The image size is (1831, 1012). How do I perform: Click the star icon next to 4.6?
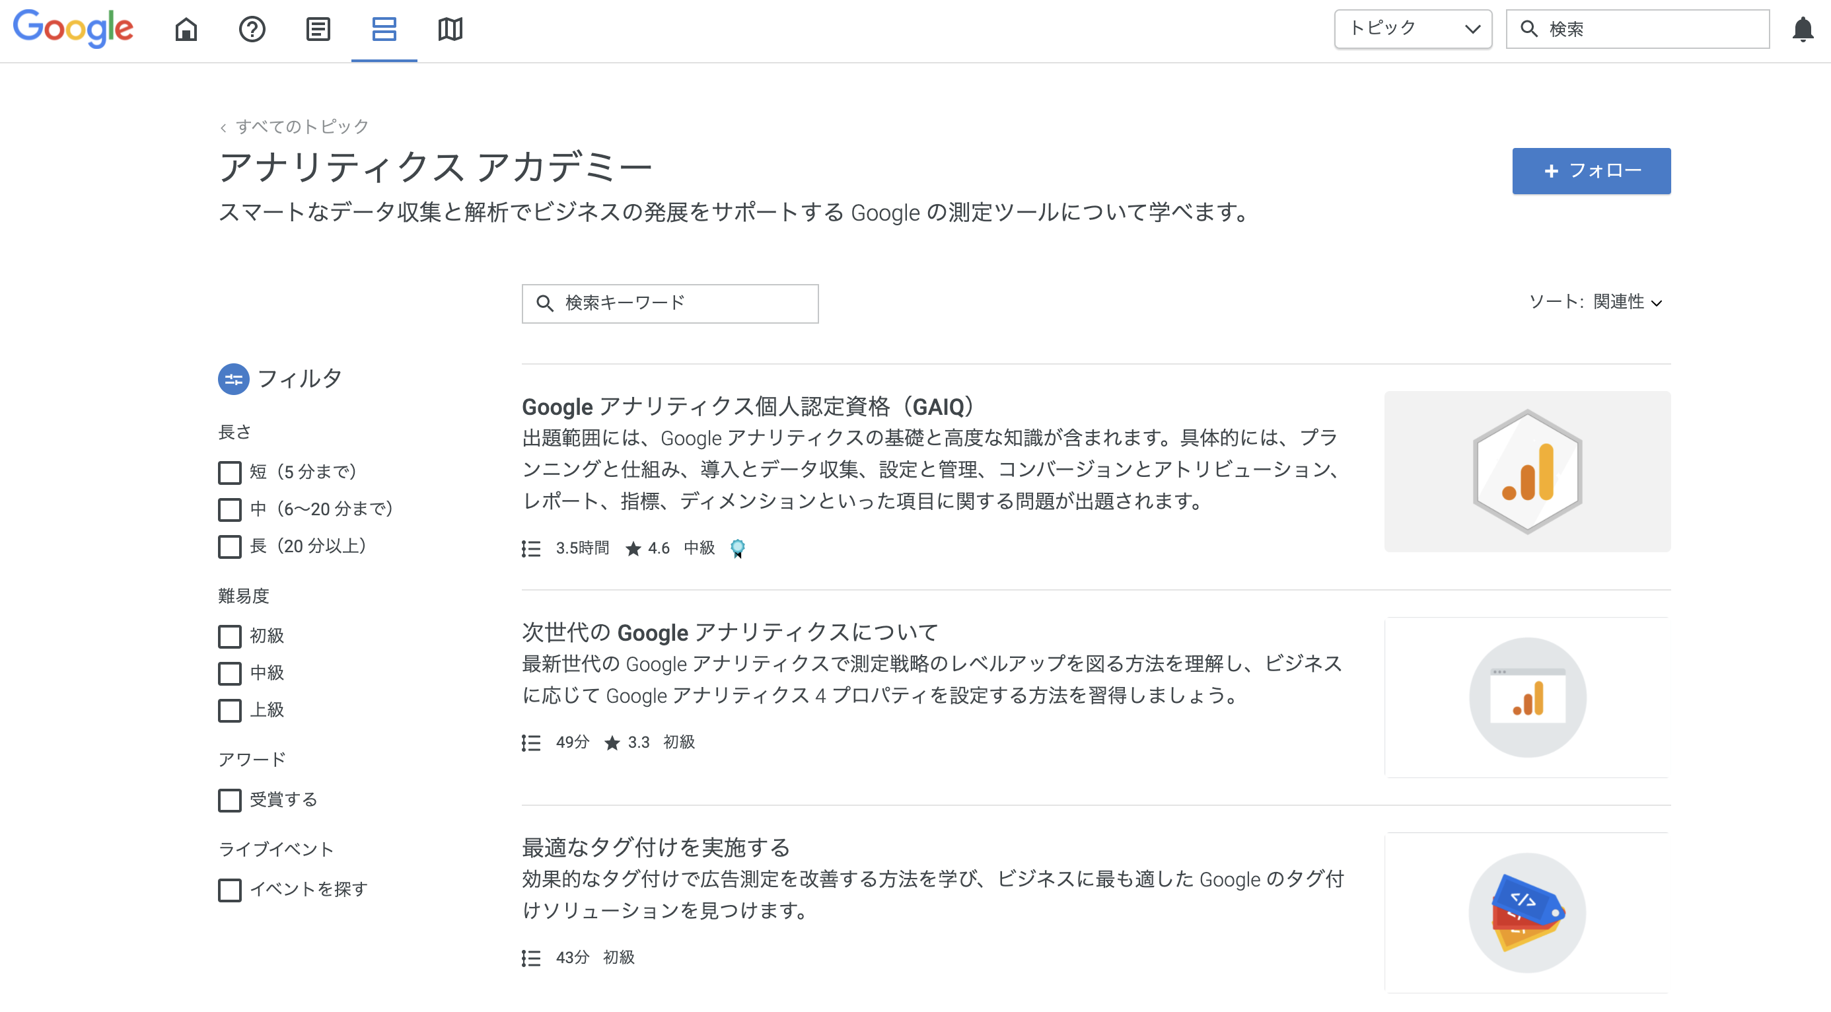[633, 549]
